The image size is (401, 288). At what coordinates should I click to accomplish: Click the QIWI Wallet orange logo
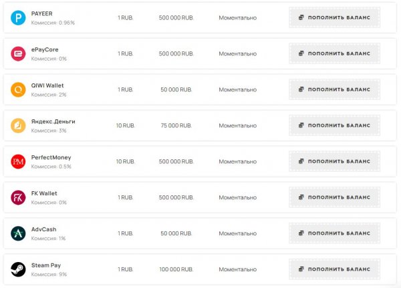click(x=18, y=89)
